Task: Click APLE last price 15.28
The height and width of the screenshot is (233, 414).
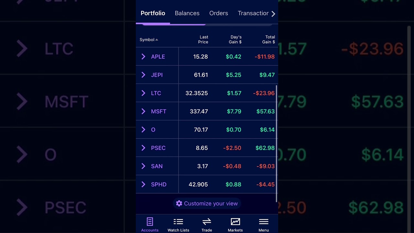Action: 201,57
